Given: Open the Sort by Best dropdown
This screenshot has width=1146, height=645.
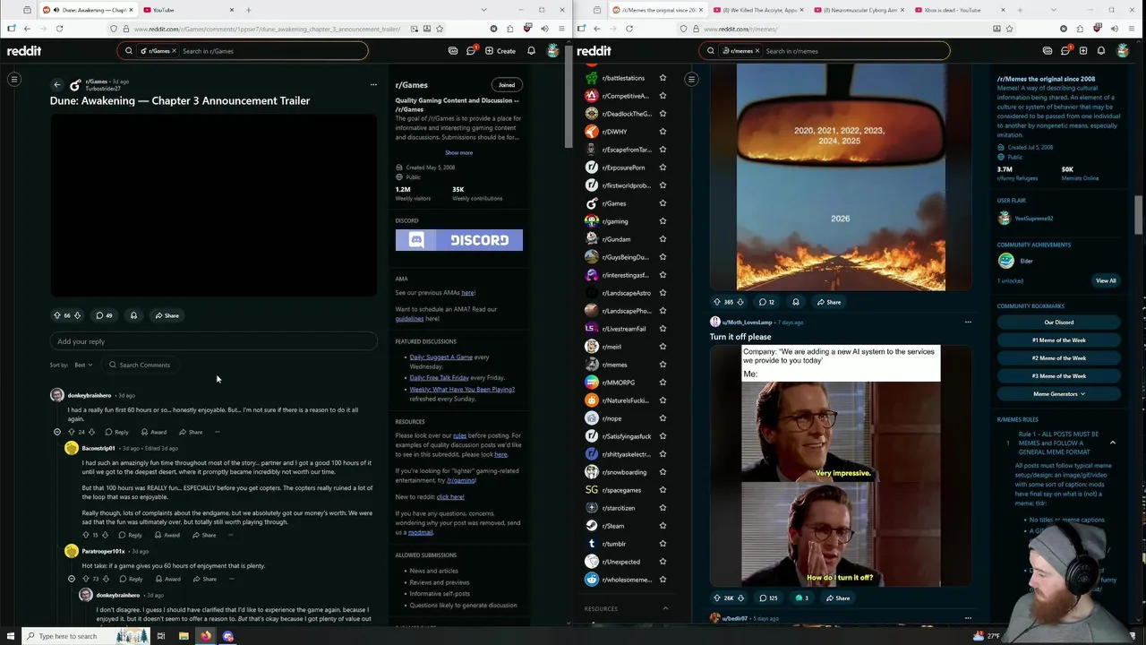Looking at the screenshot, I should pos(83,365).
